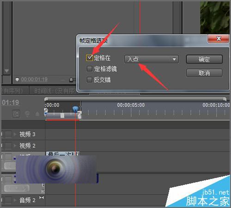Click the 00:00:01:19 timecode in monitor

coord(34,79)
